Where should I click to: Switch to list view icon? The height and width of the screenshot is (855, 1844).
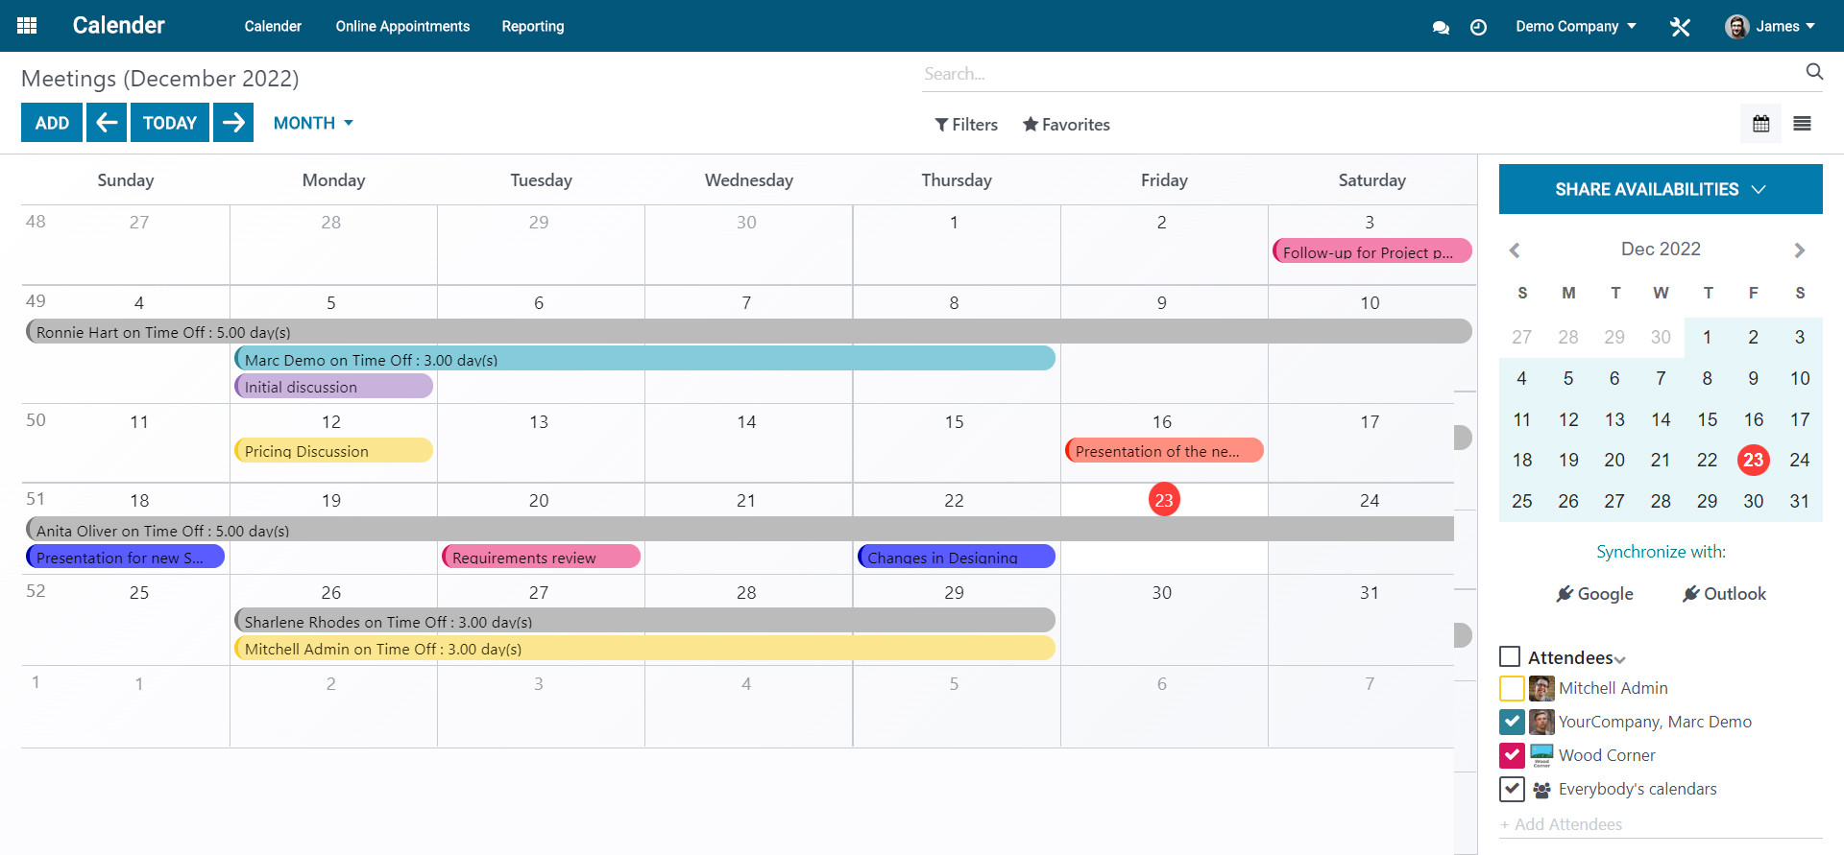[x=1802, y=124]
